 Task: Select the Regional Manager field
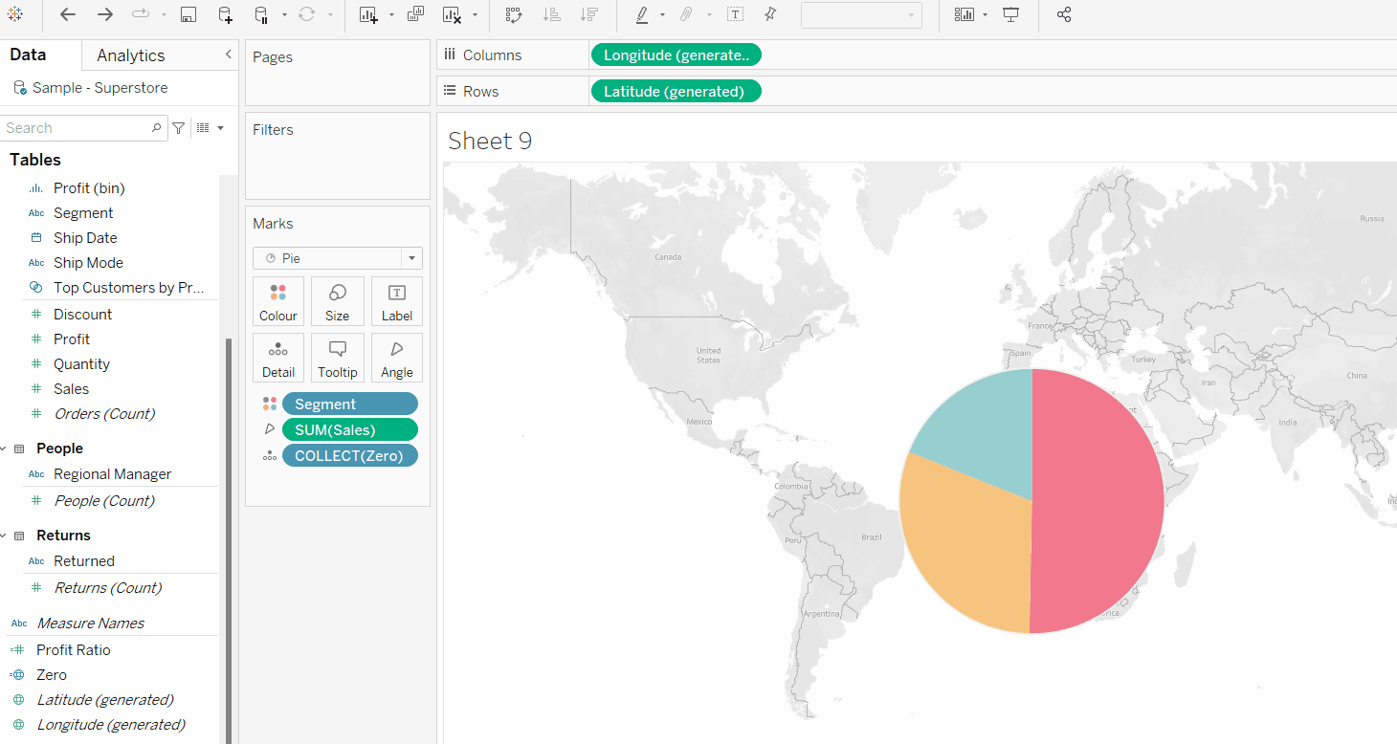coord(112,474)
